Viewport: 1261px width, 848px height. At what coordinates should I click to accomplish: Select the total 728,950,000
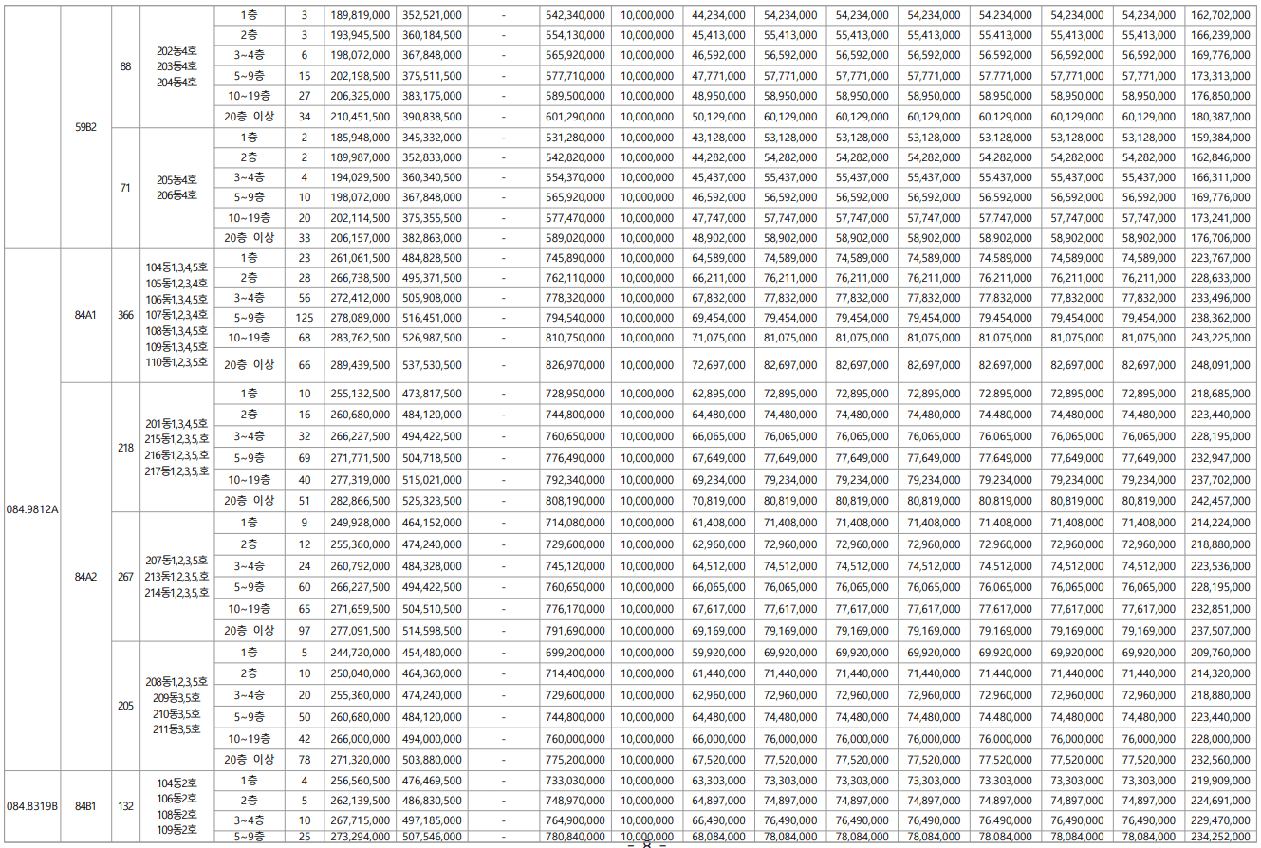point(576,394)
